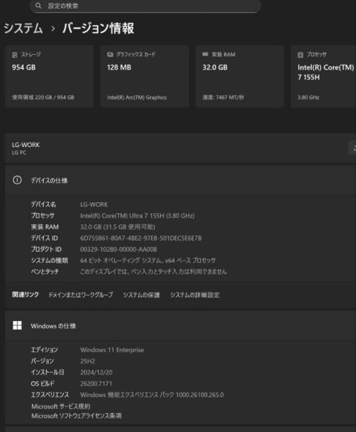Open Microsoft ソフトウェアライセンス条項 link

[x=76, y=416]
